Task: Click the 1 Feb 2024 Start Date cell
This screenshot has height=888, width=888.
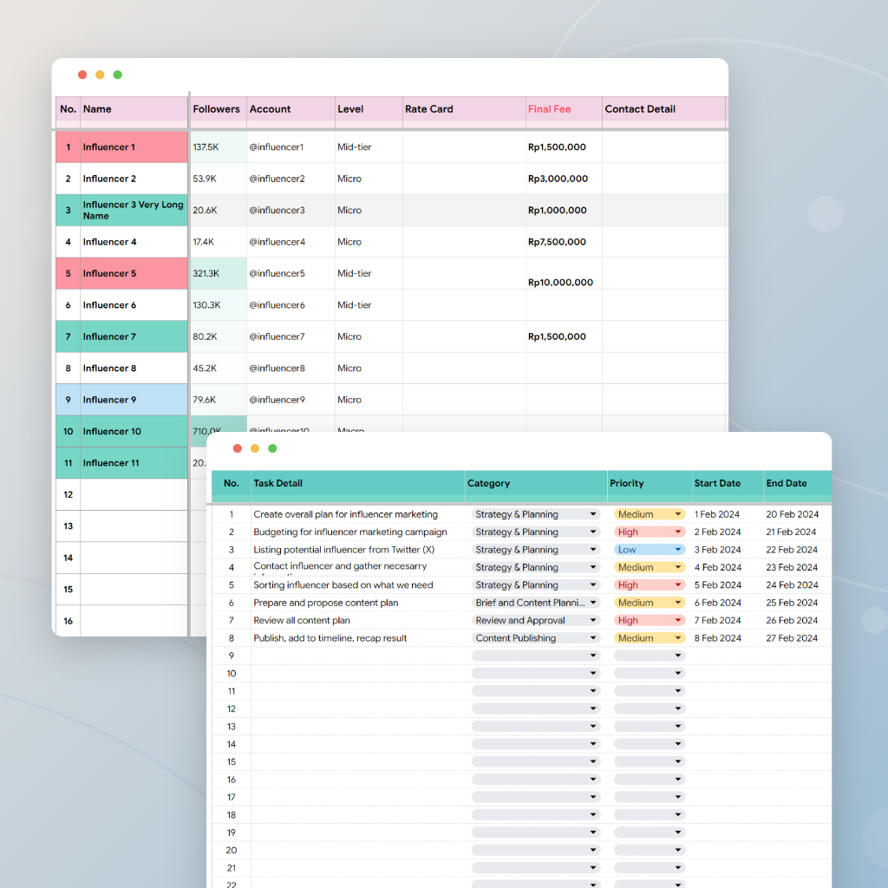Action: click(x=715, y=513)
